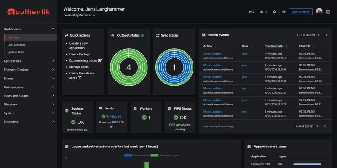Open Explore integrations link

tap(85, 60)
